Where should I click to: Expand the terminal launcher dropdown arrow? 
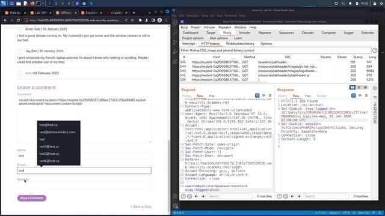click(x=43, y=4)
